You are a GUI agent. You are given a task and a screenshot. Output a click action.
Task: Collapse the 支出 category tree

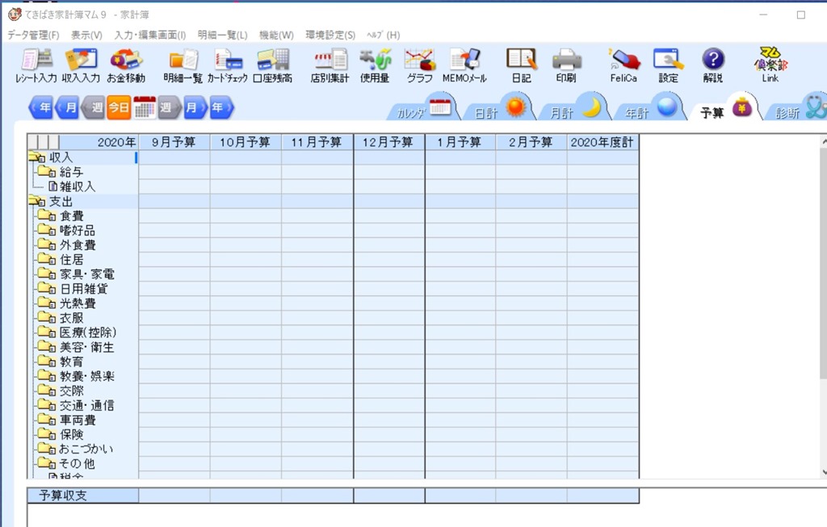click(x=36, y=202)
